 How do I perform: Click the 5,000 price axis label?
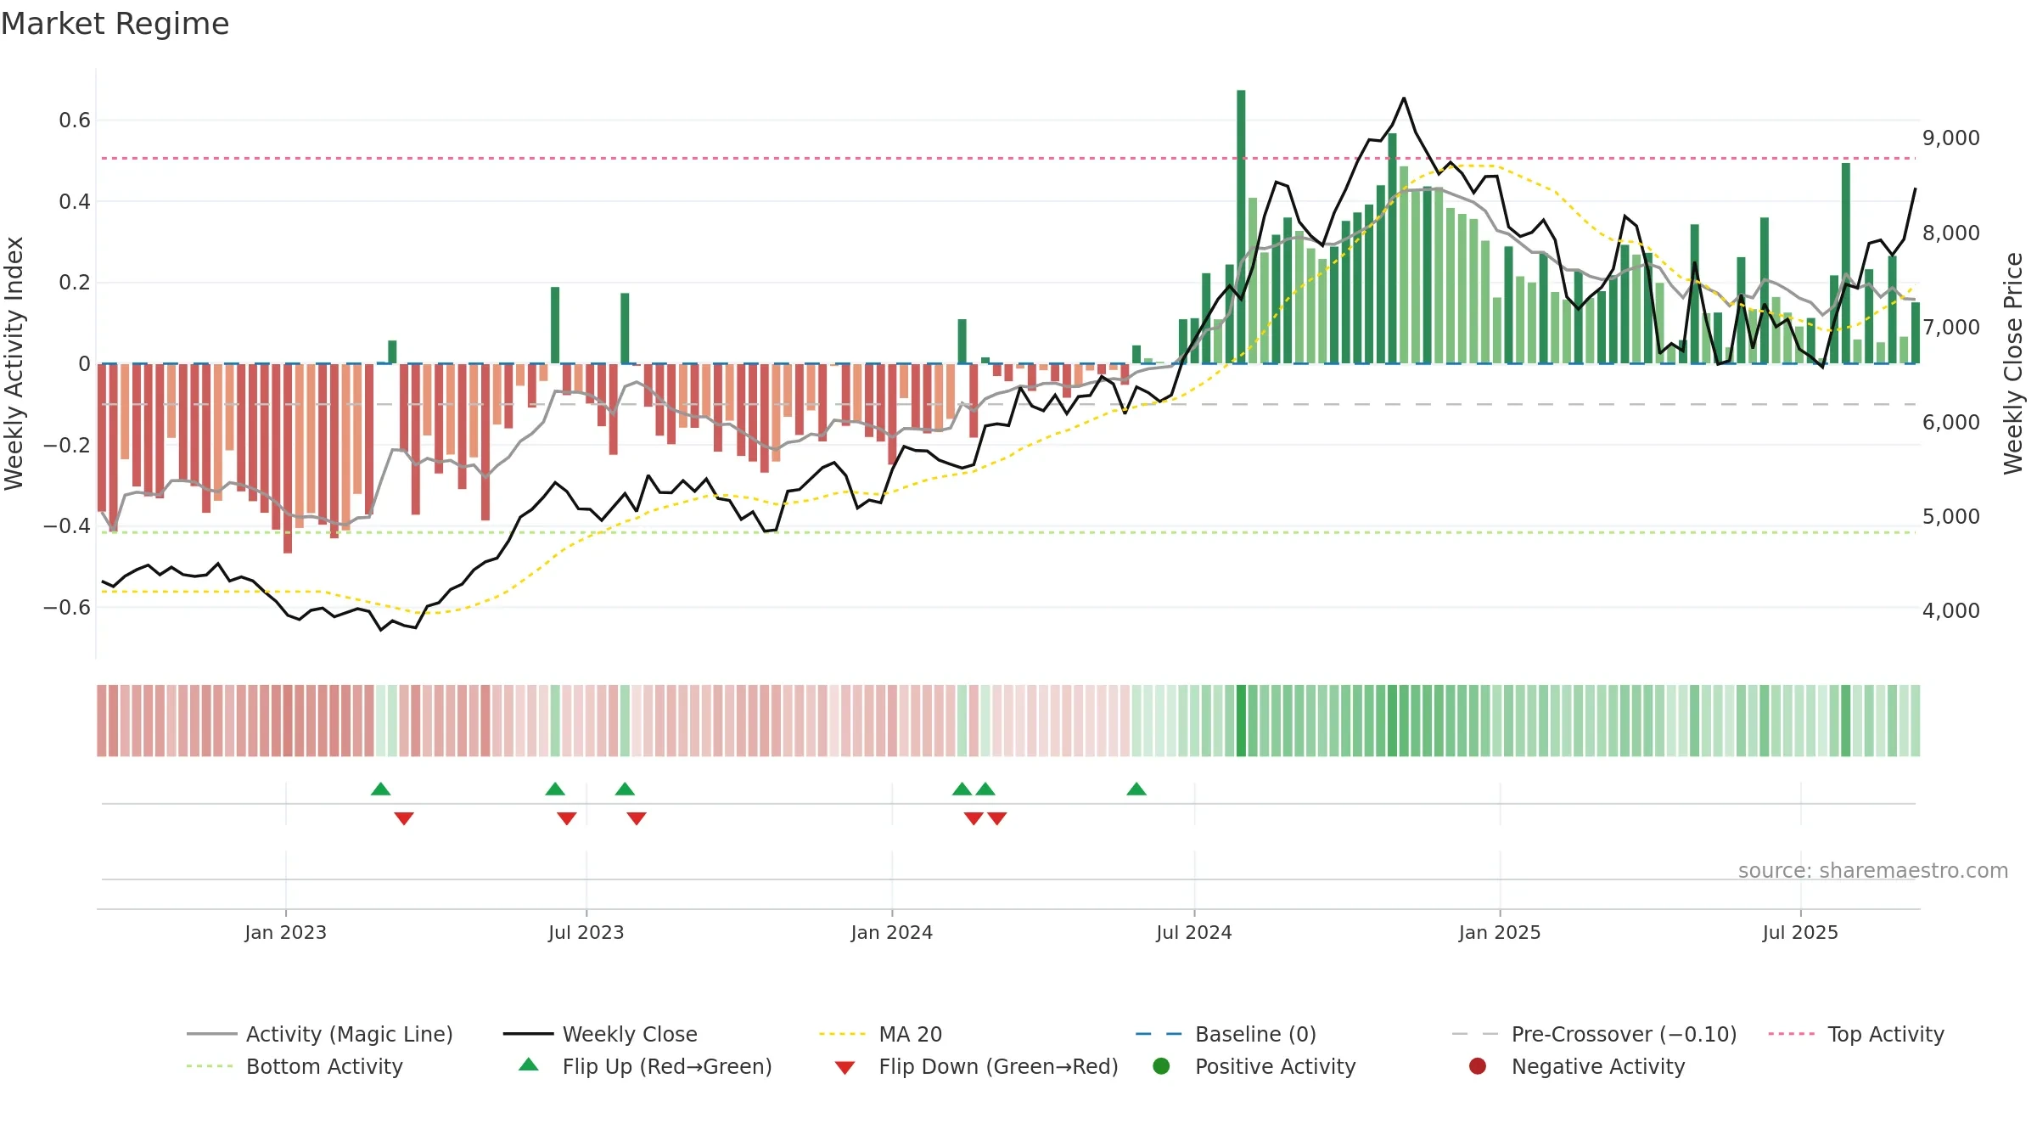pos(1951,516)
